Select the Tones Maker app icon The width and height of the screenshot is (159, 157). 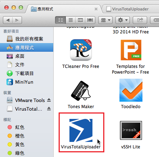[x=81, y=91]
